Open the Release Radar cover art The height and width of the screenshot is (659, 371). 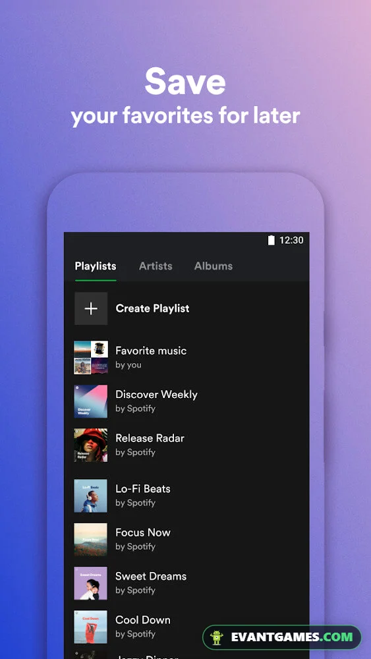[91, 445]
